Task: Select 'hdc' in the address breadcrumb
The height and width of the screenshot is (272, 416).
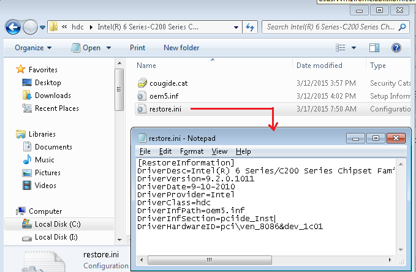Action: pos(77,27)
